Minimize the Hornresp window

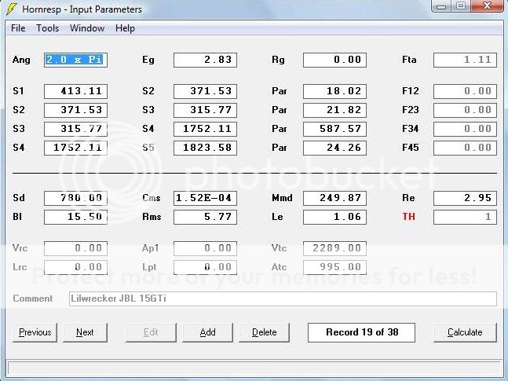click(441, 6)
